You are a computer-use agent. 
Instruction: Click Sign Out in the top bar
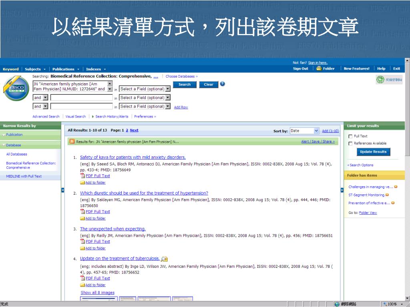(300, 68)
